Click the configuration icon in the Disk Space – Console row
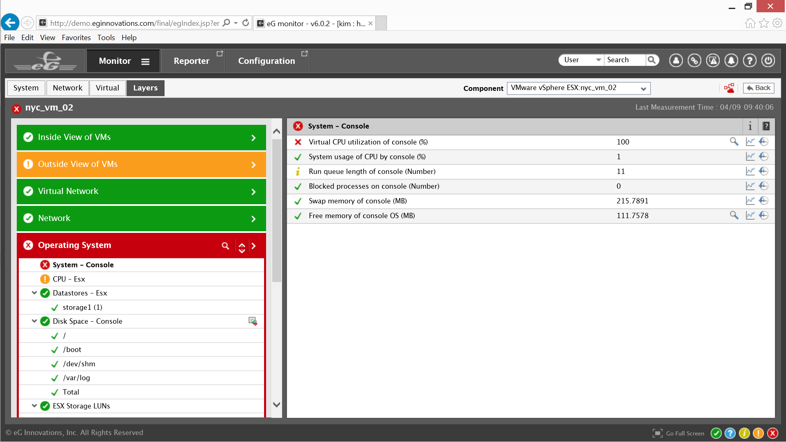Screen dimensions: 786x442 tap(253, 321)
